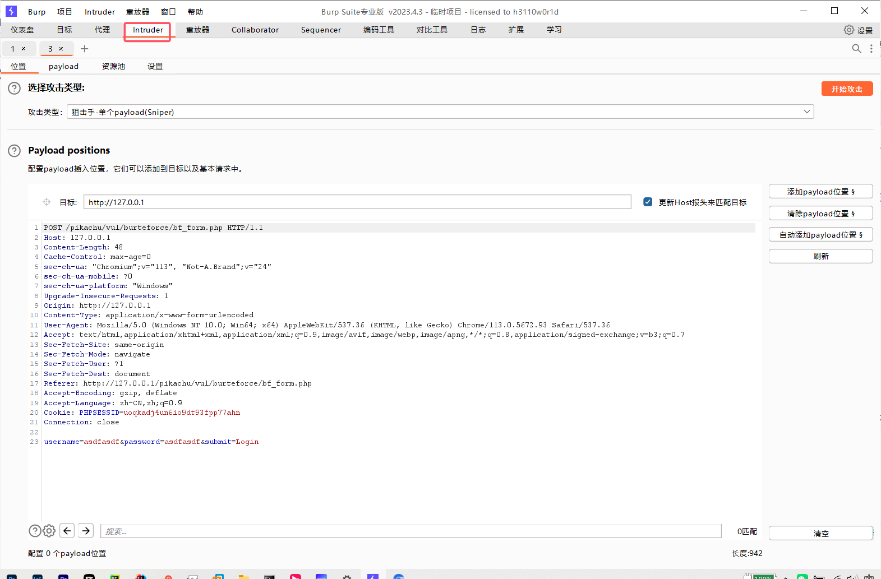
Task: Click the Content-Length: 48 line
Action: pyautogui.click(x=83, y=247)
